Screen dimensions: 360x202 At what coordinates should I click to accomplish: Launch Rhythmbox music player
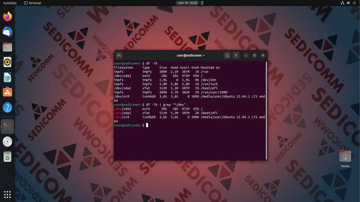[x=7, y=62]
